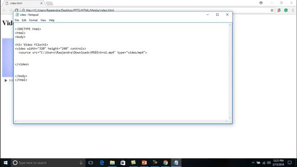This screenshot has height=167, width=297.
Task: Reload the page in Chrome
Action: pos(17,10)
